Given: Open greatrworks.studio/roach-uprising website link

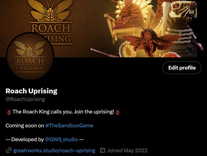Looking at the screenshot, I should [x=54, y=150].
